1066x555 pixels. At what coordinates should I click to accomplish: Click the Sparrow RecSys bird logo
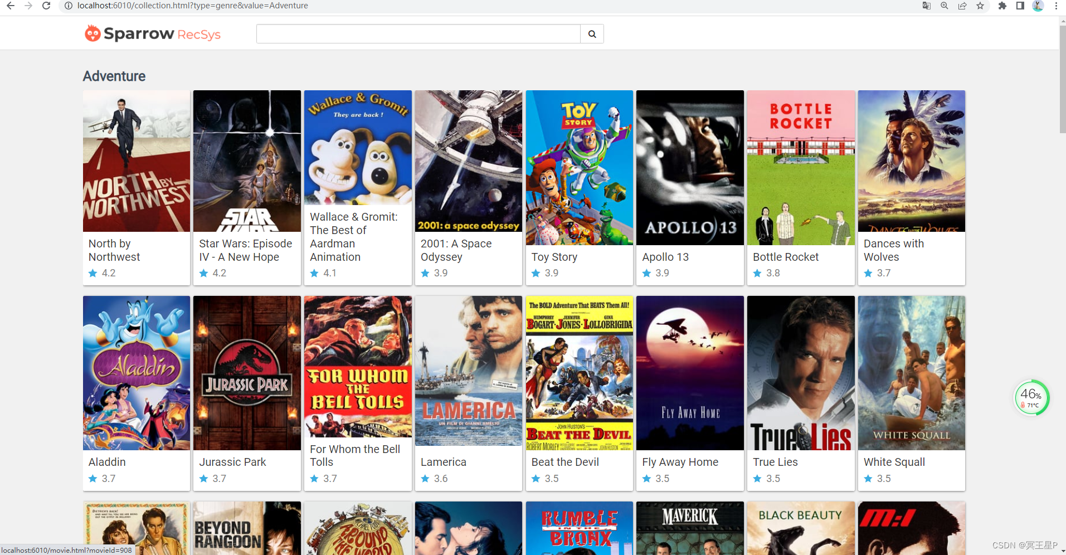pos(93,34)
